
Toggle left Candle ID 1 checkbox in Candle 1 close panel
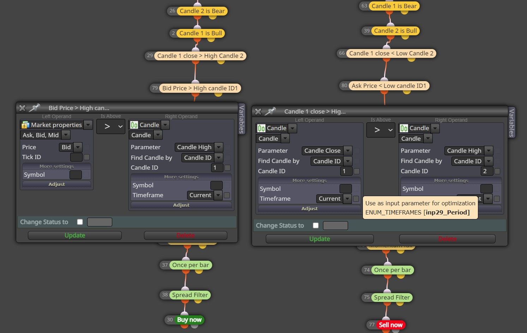[357, 171]
